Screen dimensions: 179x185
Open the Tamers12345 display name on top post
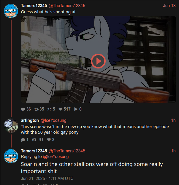34,6
